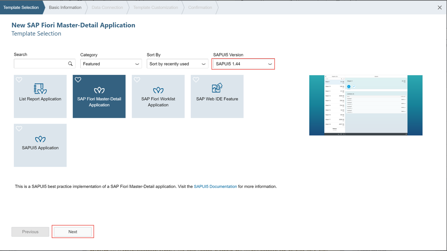447x251 pixels.
Task: Open the SAPUI5 Documentation link
Action: (215, 187)
